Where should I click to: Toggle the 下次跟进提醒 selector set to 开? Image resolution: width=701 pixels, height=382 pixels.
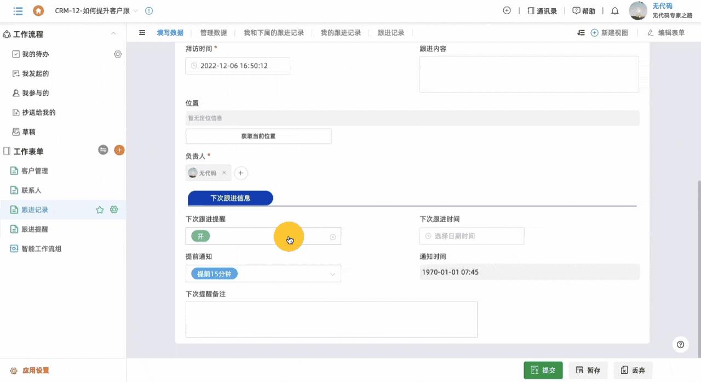(x=263, y=236)
